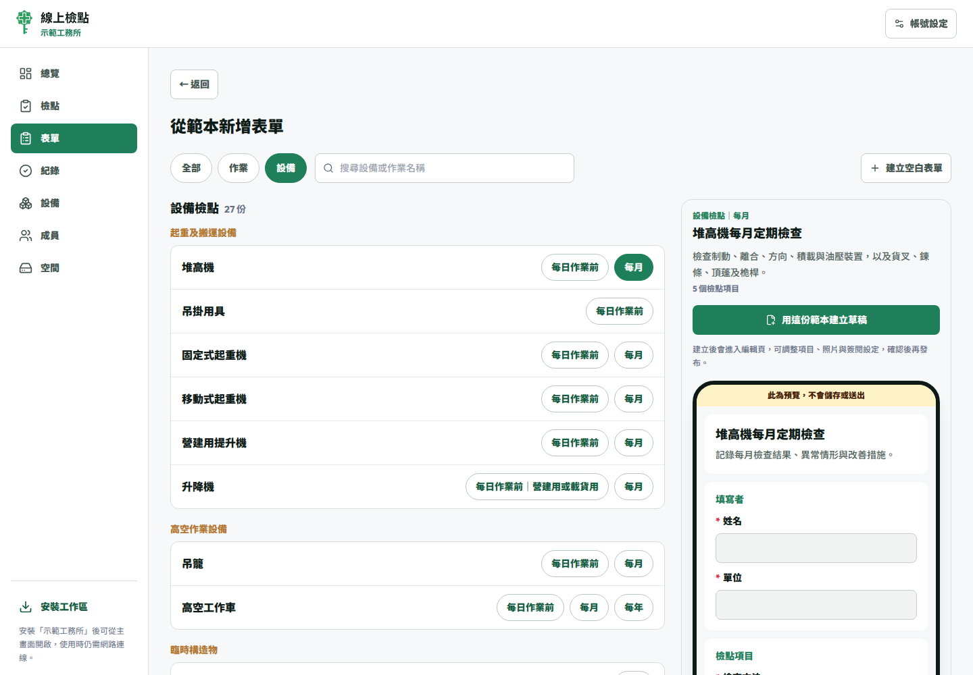973x675 pixels.
Task: Click the 吊籠 row name
Action: [193, 564]
